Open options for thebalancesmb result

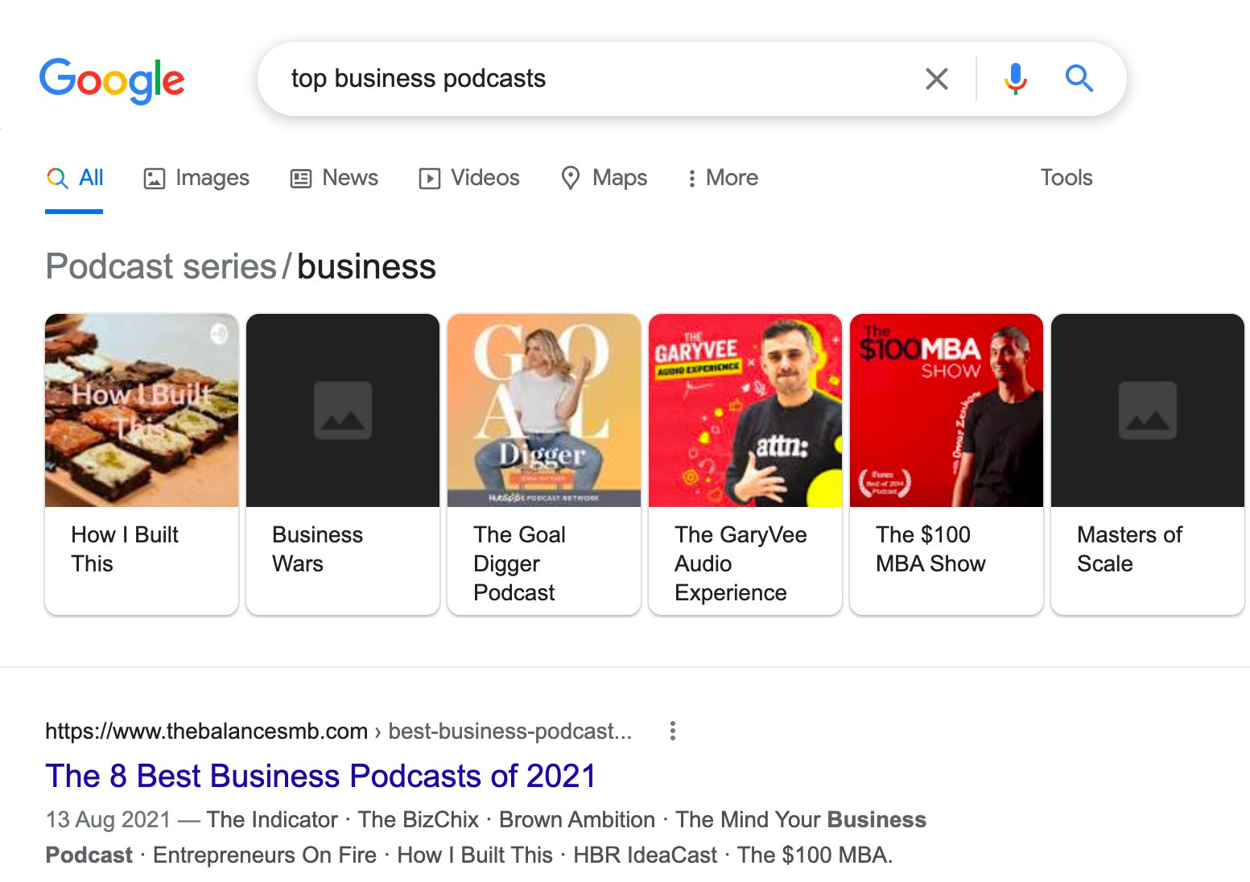[673, 731]
